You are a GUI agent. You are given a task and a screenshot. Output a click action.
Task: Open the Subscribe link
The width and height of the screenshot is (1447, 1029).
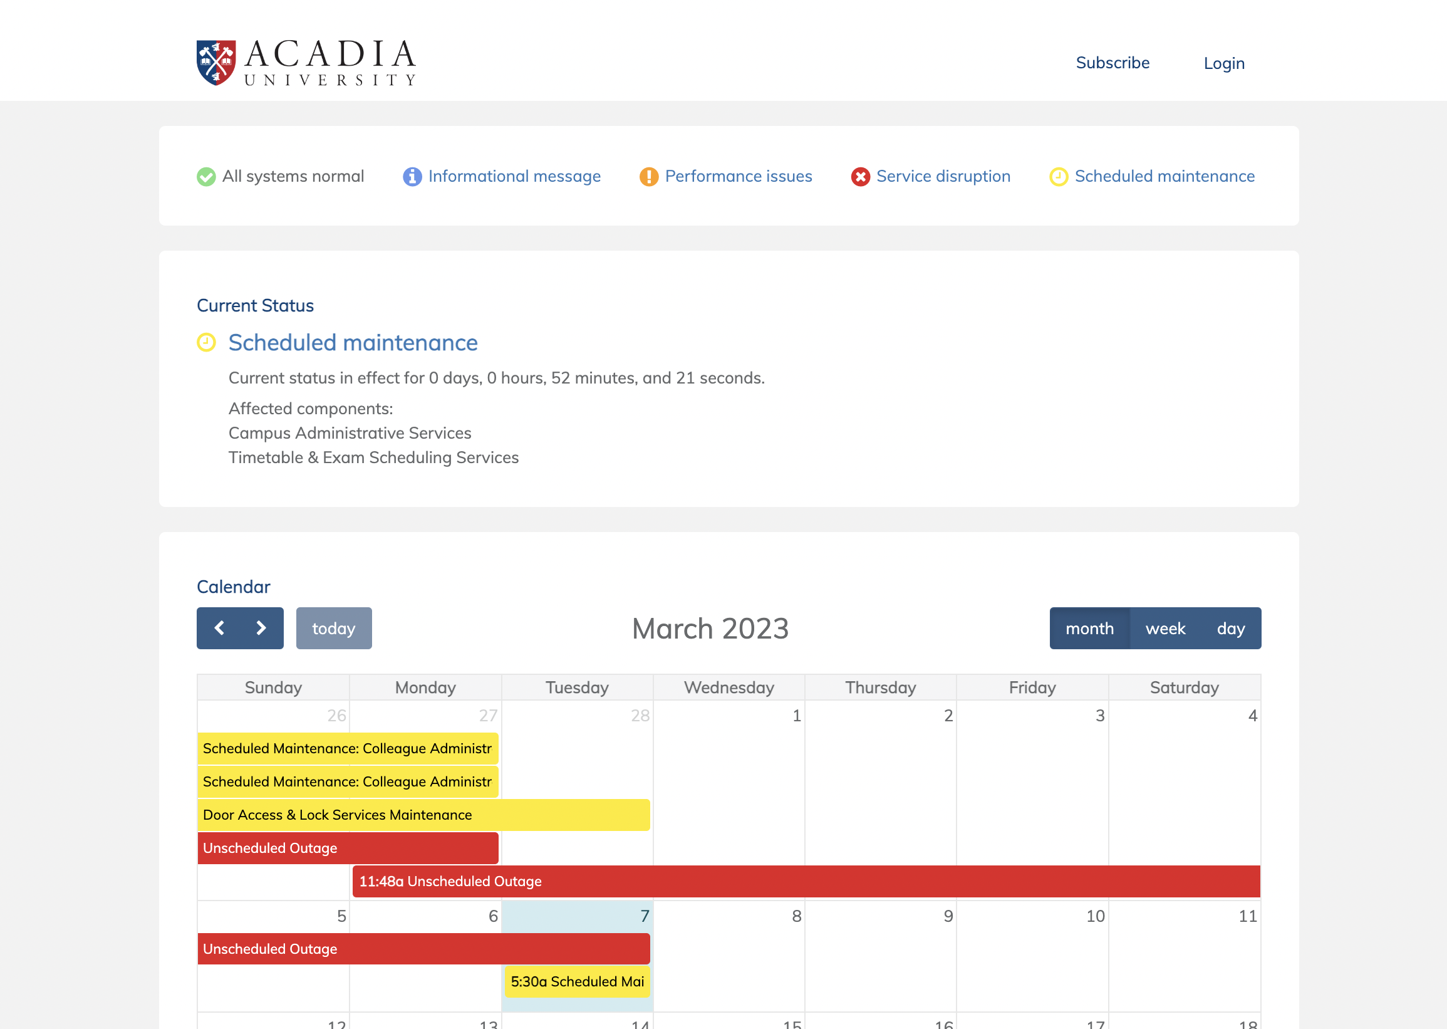point(1112,63)
